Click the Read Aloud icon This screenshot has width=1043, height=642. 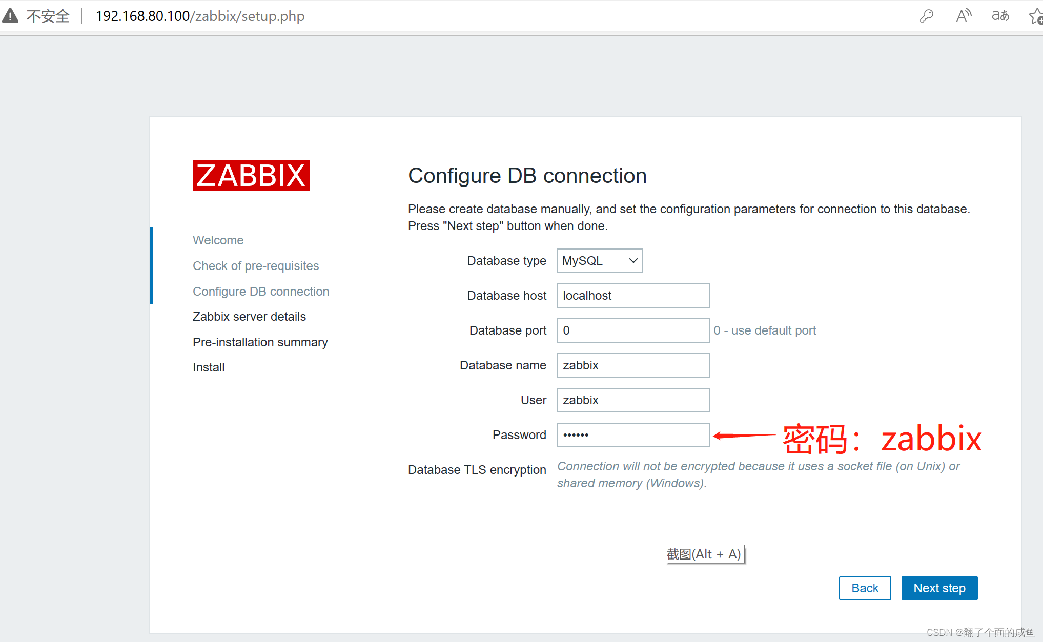click(963, 16)
